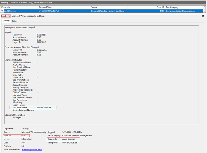Click the SAM Account Name label
The width and height of the screenshot is (207, 153).
[22, 62]
